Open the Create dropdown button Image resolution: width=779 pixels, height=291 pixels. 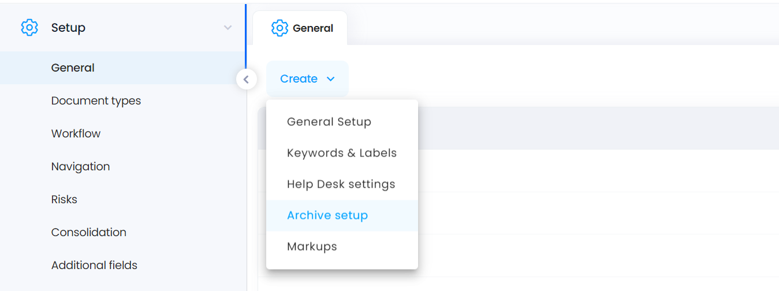pyautogui.click(x=307, y=79)
